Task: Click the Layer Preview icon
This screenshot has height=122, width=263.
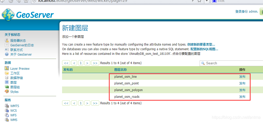Action: [7, 68]
